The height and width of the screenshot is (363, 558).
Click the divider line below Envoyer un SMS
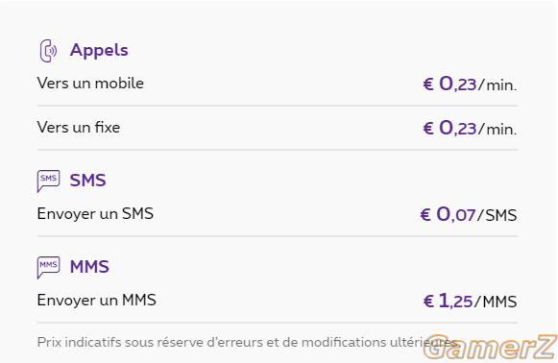(278, 236)
